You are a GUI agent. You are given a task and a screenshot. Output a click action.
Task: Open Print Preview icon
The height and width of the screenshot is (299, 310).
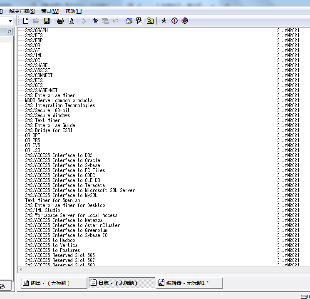71,21
